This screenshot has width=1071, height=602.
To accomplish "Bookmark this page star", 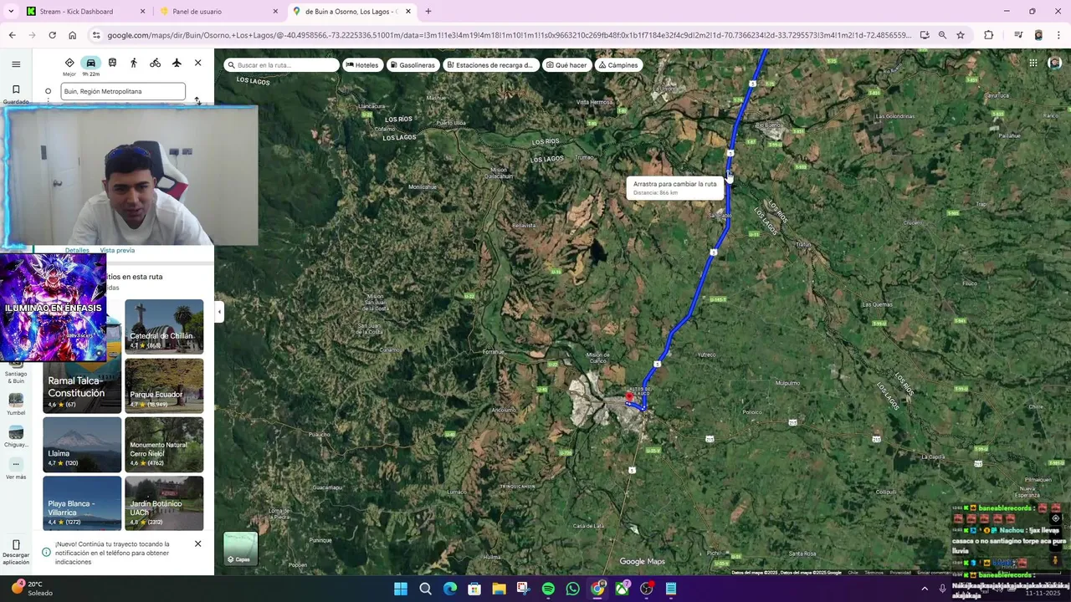I will pyautogui.click(x=961, y=35).
